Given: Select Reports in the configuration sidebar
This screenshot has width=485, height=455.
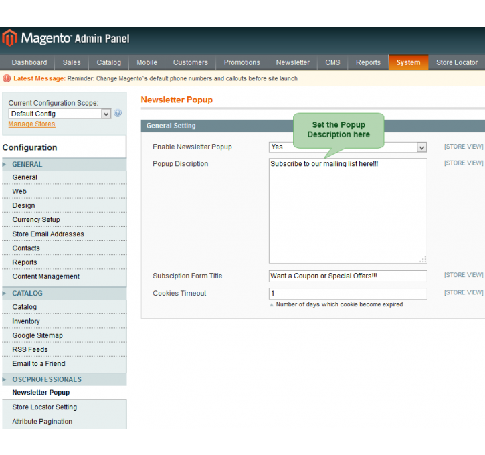Looking at the screenshot, I should (x=64, y=262).
